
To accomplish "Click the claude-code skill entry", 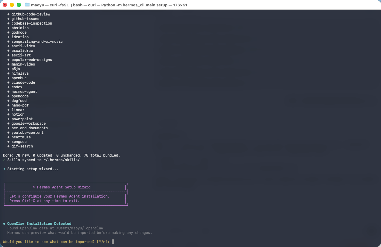I will coord(23,83).
